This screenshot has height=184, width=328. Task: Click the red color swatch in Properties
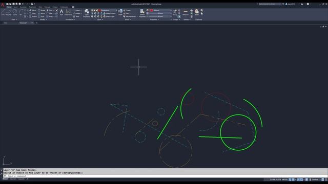pyautogui.click(x=152, y=10)
